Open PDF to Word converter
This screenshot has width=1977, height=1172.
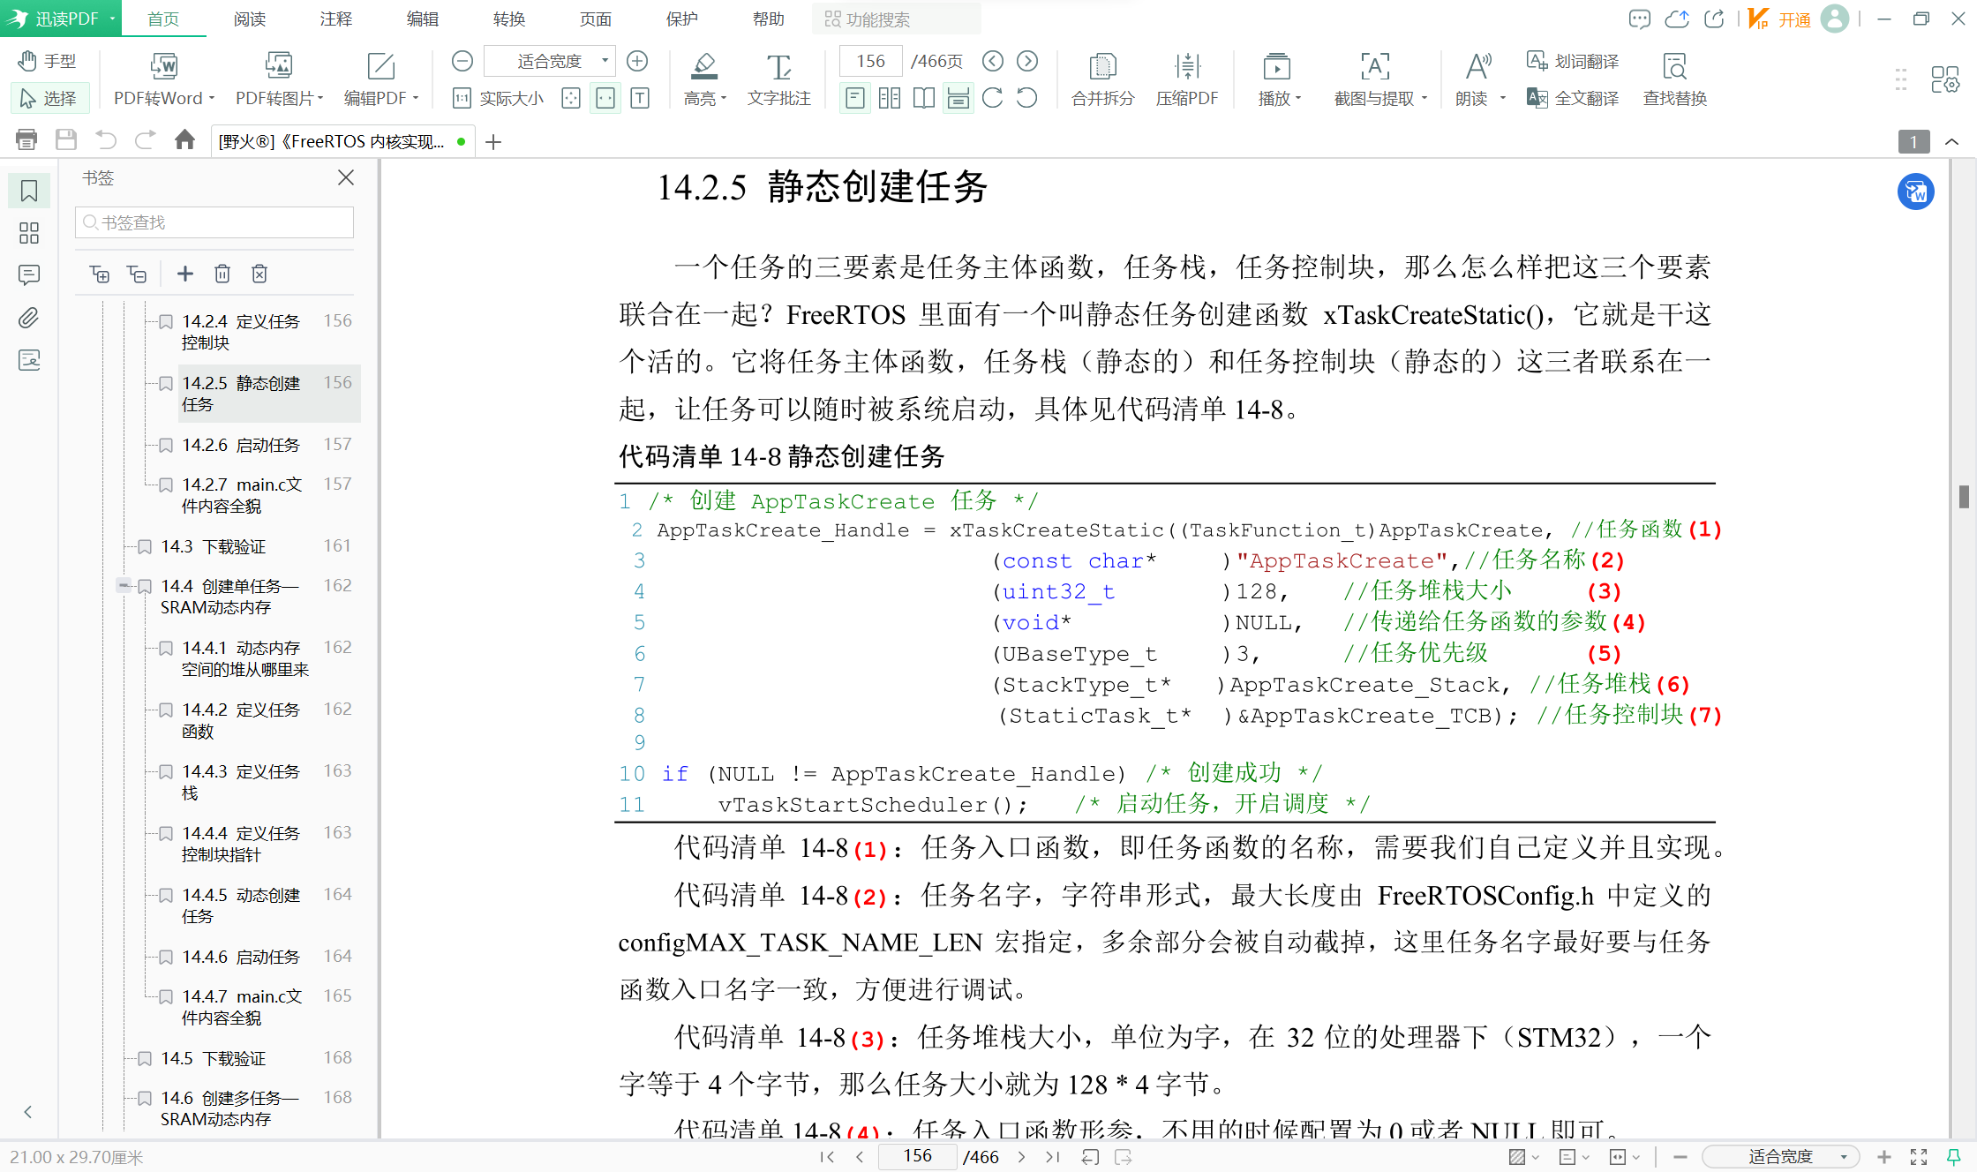pos(164,80)
